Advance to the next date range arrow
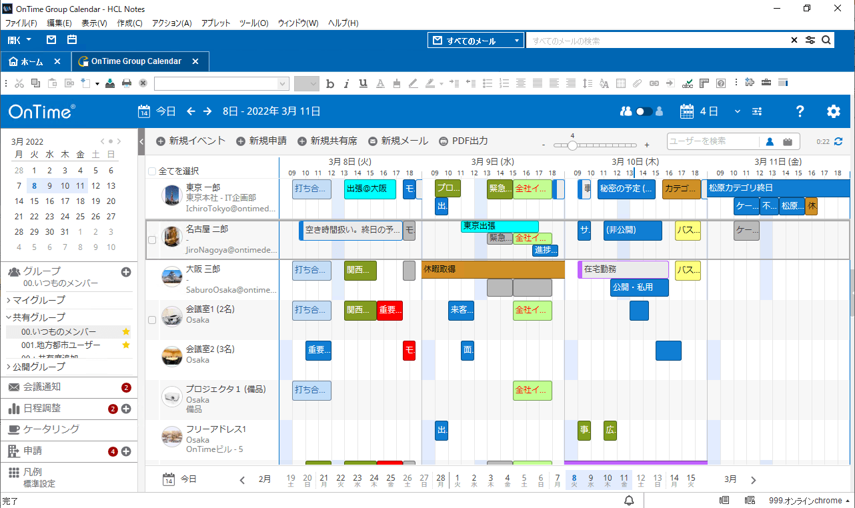 tap(207, 111)
